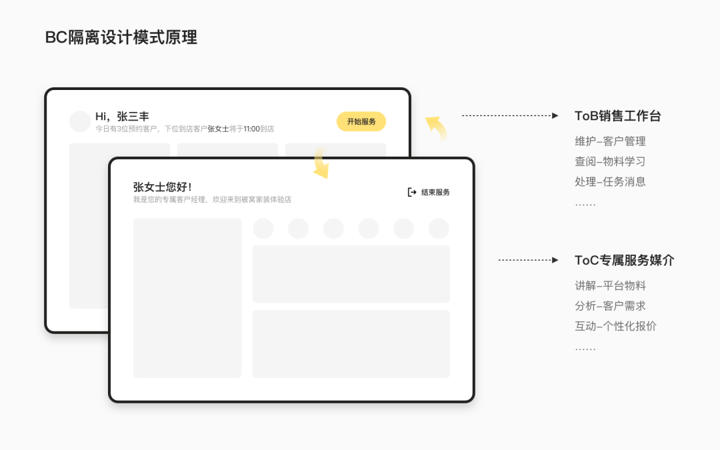
Task: Click the exit icon beside 结束服务
Action: pyautogui.click(x=411, y=192)
